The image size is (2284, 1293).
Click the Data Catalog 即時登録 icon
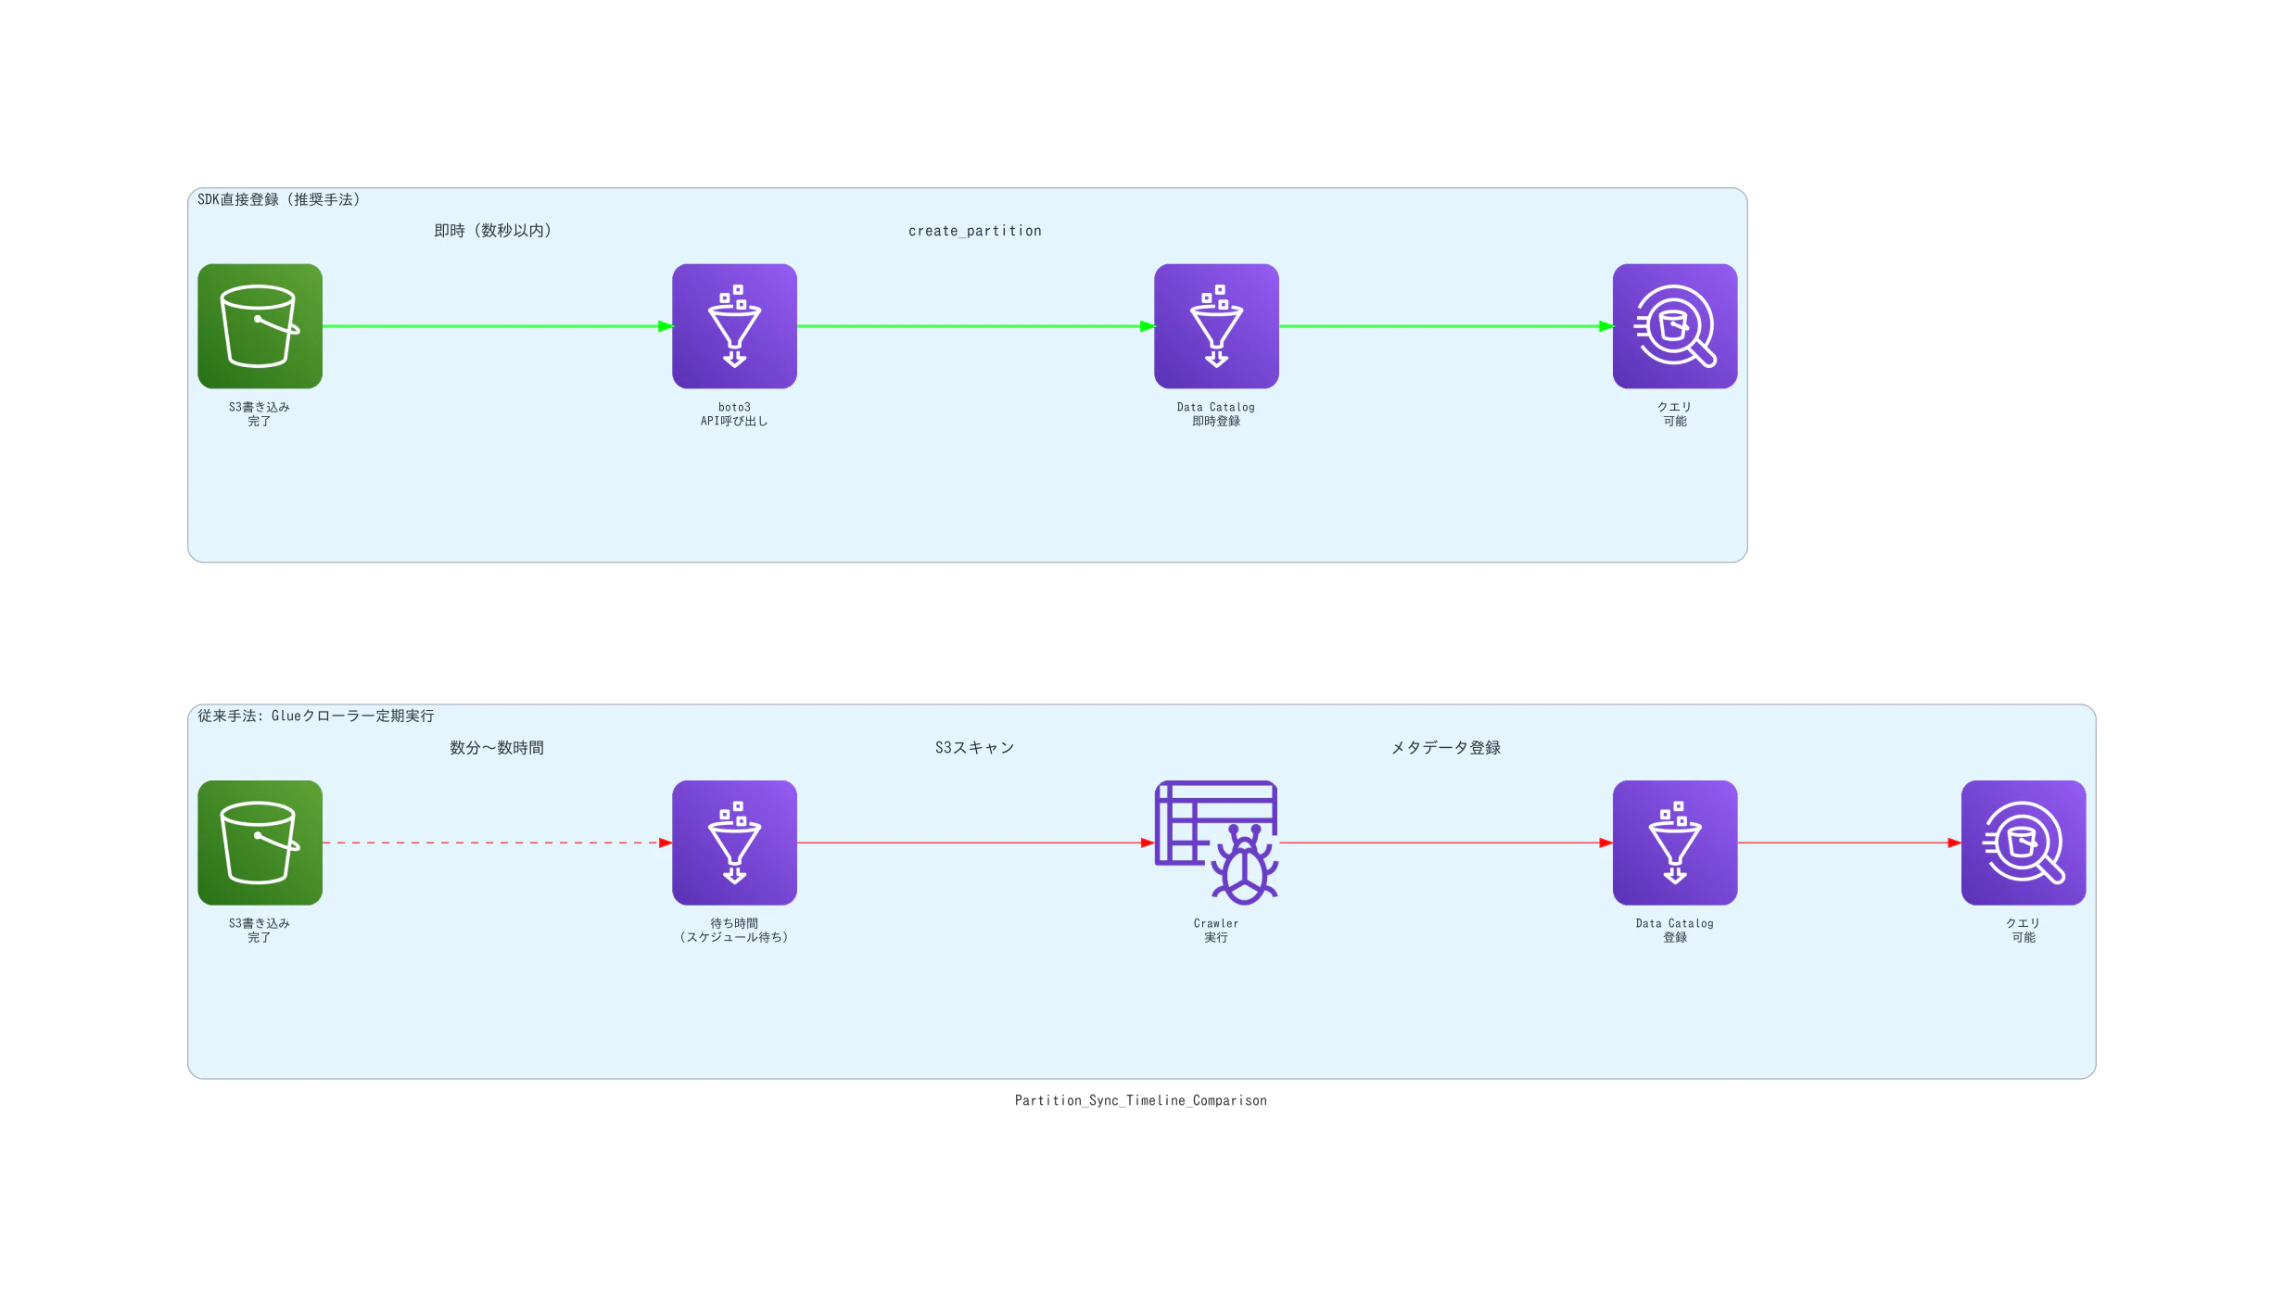(x=1216, y=326)
